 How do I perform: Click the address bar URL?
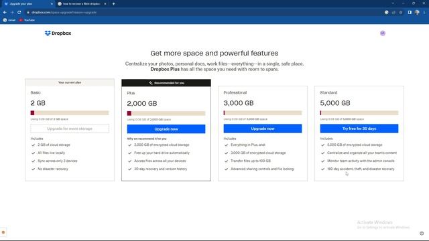click(x=64, y=12)
